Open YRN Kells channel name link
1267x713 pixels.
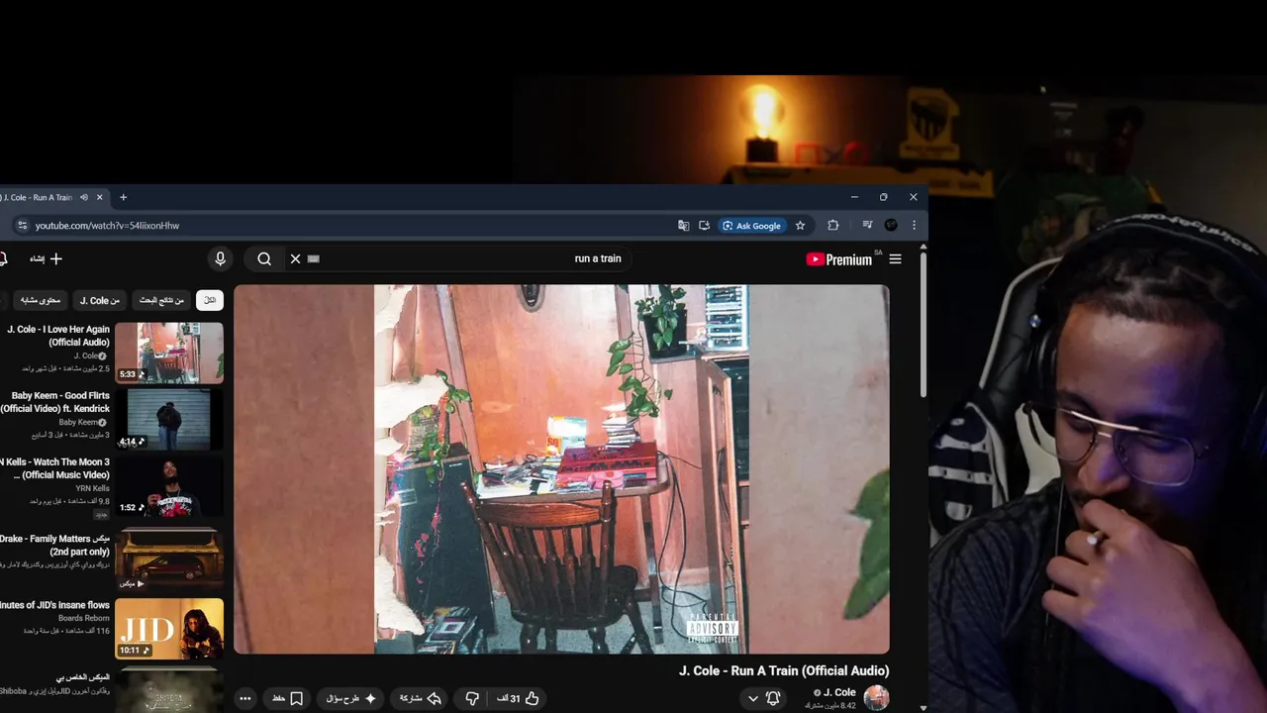click(93, 488)
